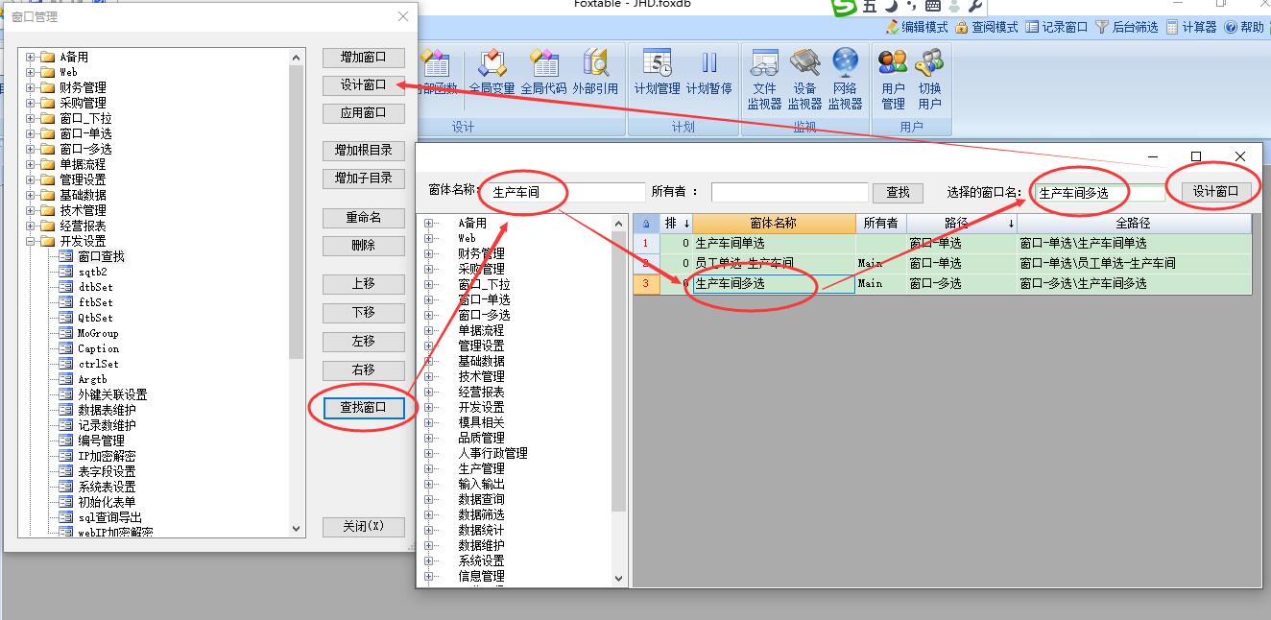Open the 网络监视器 network monitor

coord(845,78)
